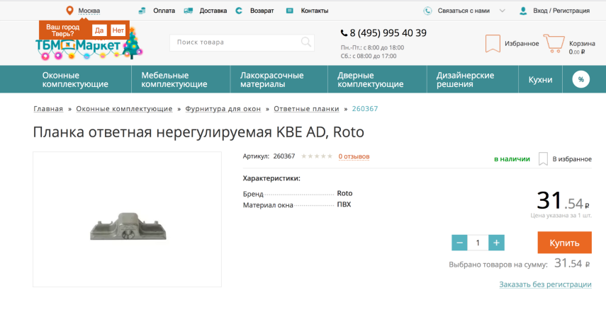Increase quantity with plus button
The image size is (606, 324).
(x=496, y=243)
